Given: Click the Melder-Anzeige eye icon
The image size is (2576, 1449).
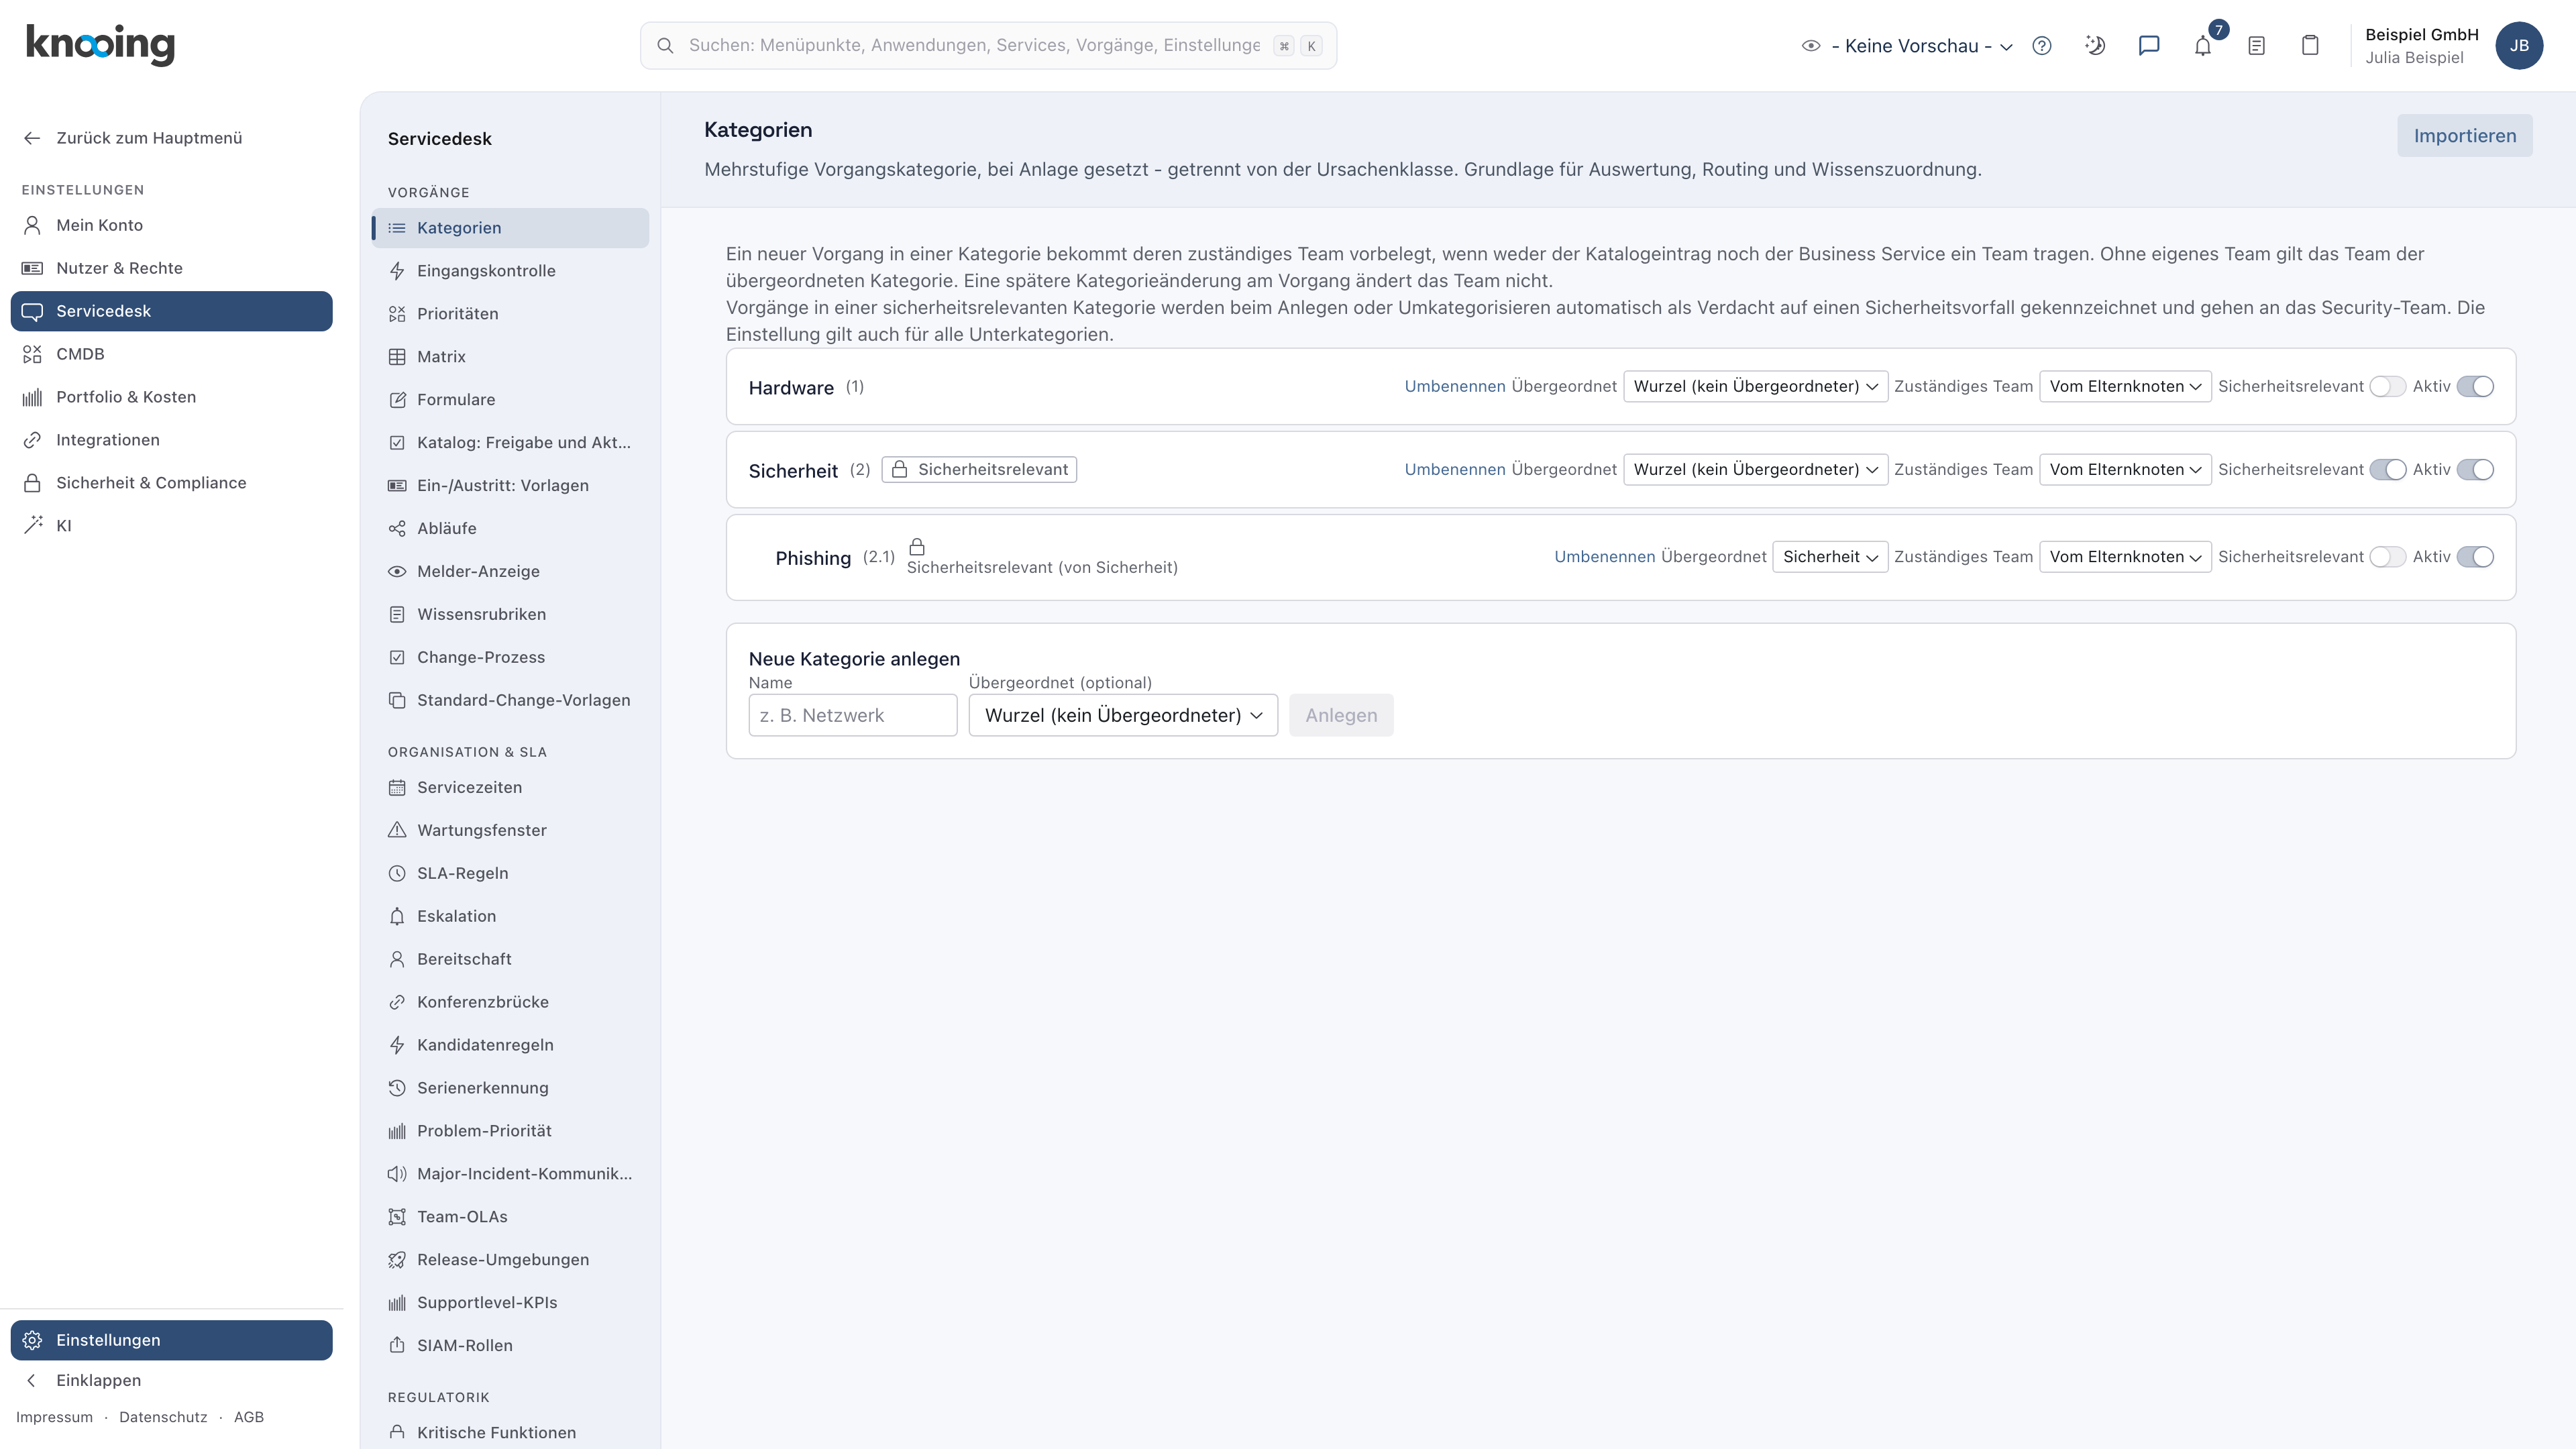Looking at the screenshot, I should [x=397, y=571].
